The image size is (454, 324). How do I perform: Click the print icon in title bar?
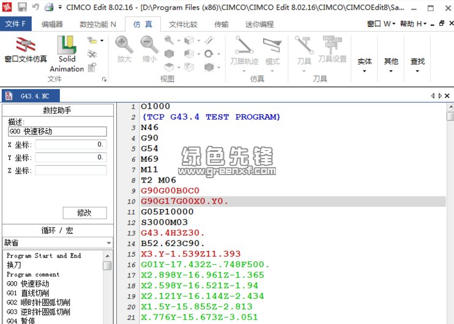point(50,7)
